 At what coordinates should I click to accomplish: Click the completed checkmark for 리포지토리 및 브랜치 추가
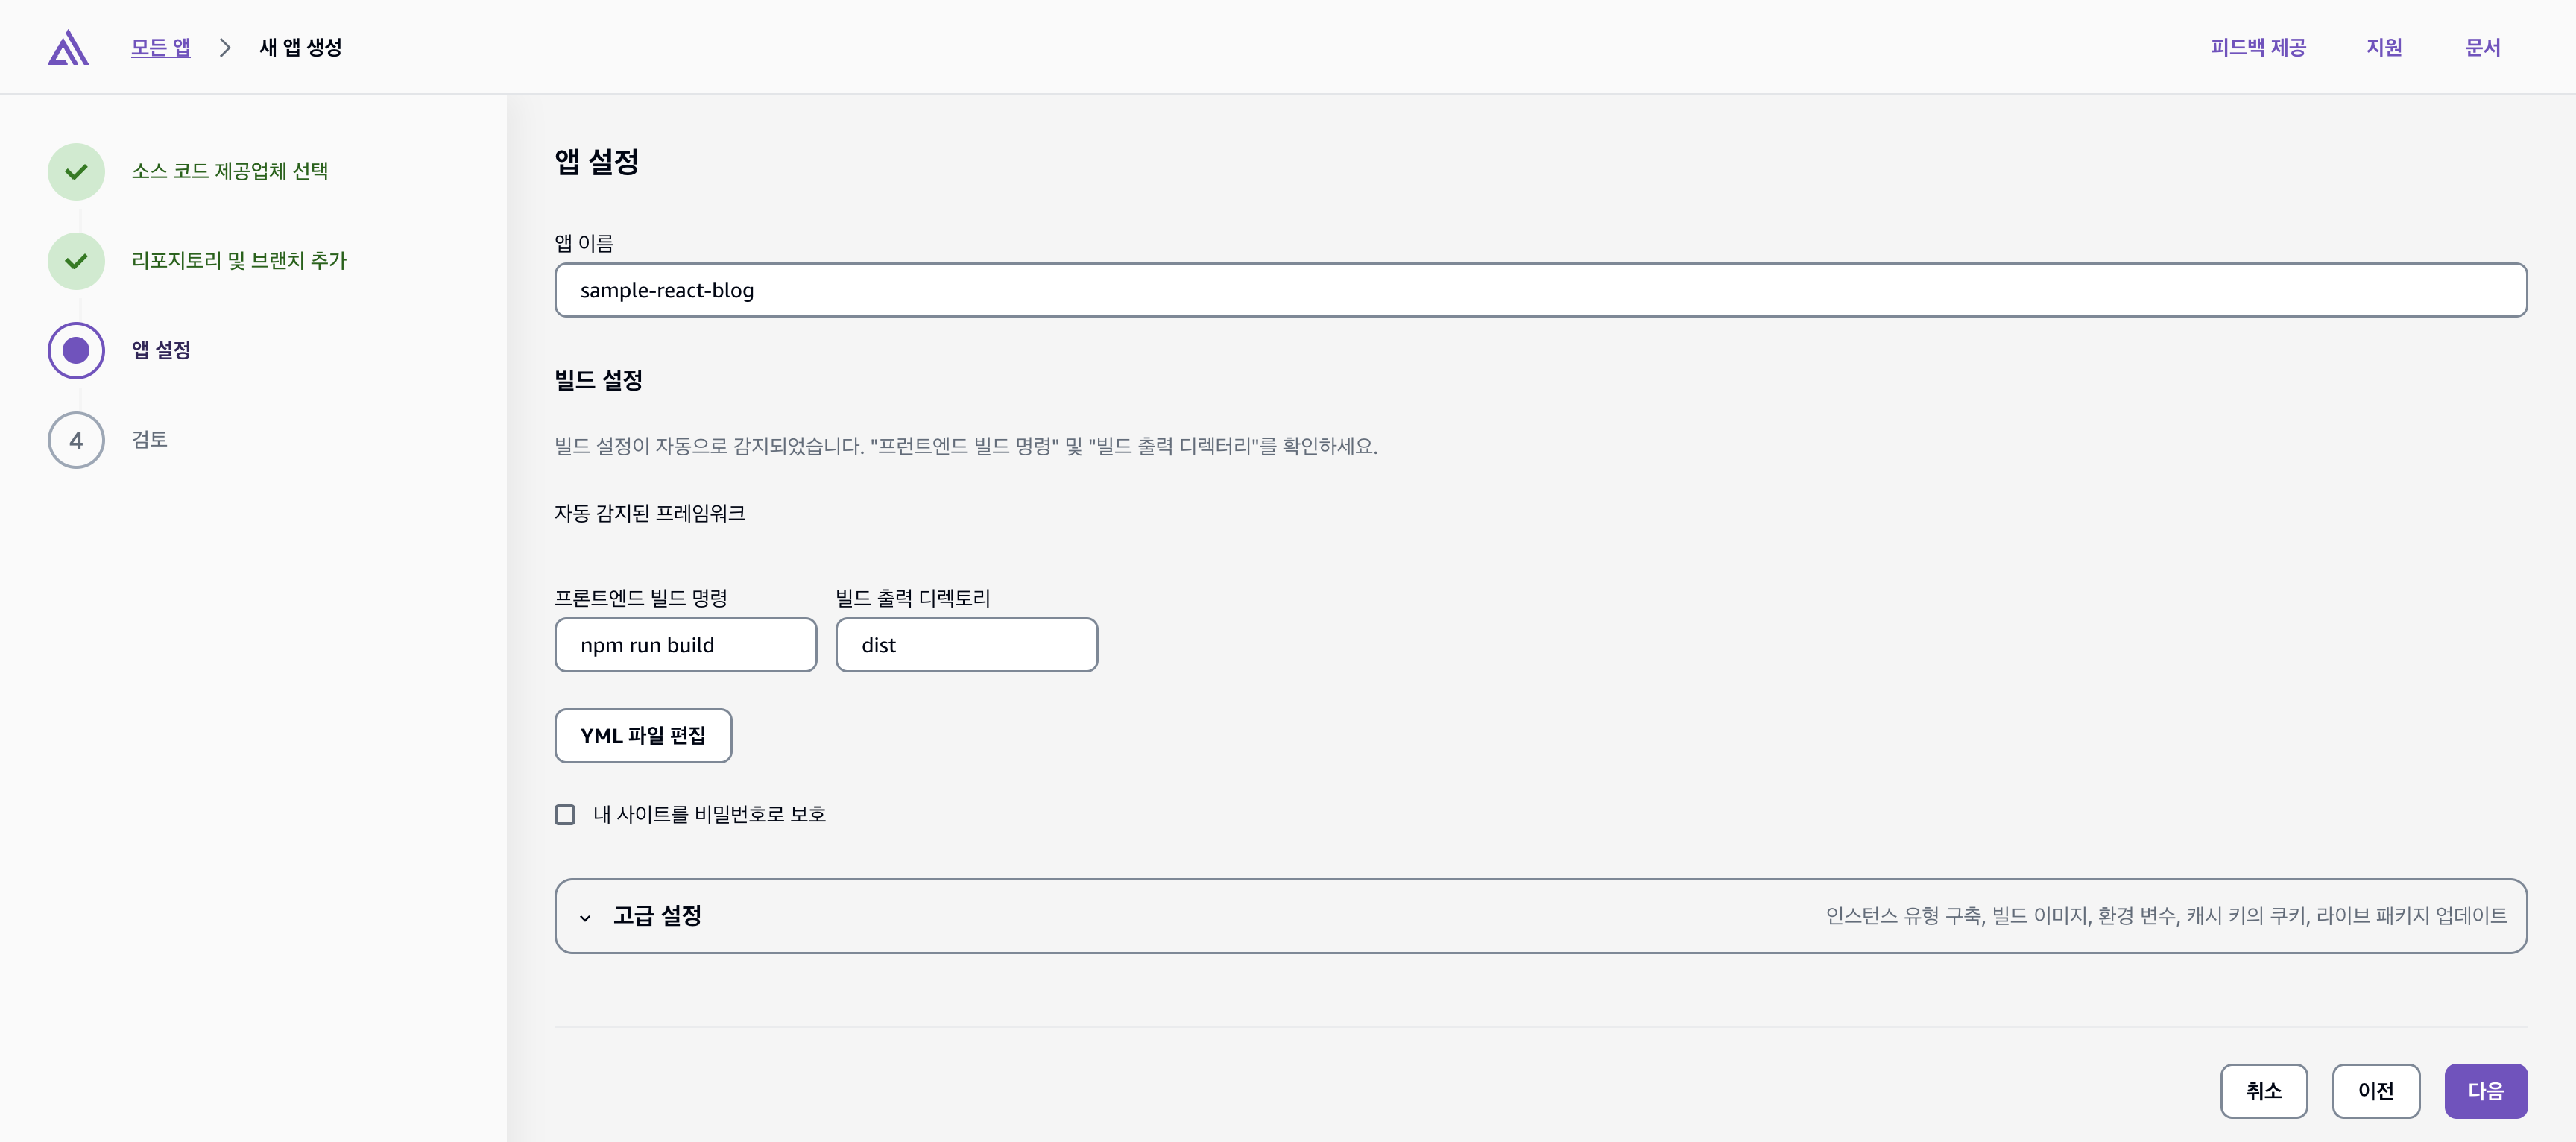[76, 261]
